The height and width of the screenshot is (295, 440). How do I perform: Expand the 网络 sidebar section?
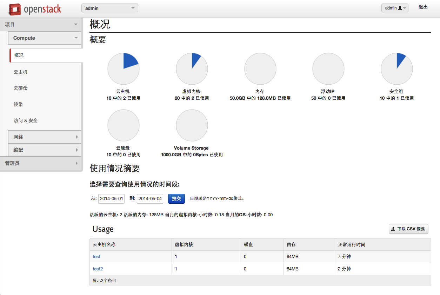[x=45, y=137]
